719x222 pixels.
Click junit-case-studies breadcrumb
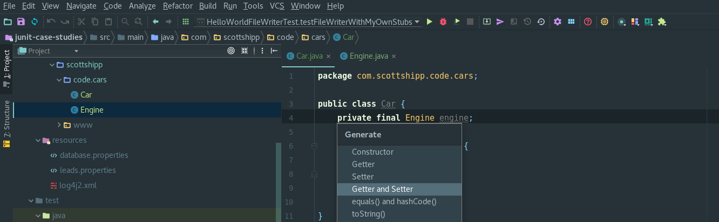click(x=44, y=37)
